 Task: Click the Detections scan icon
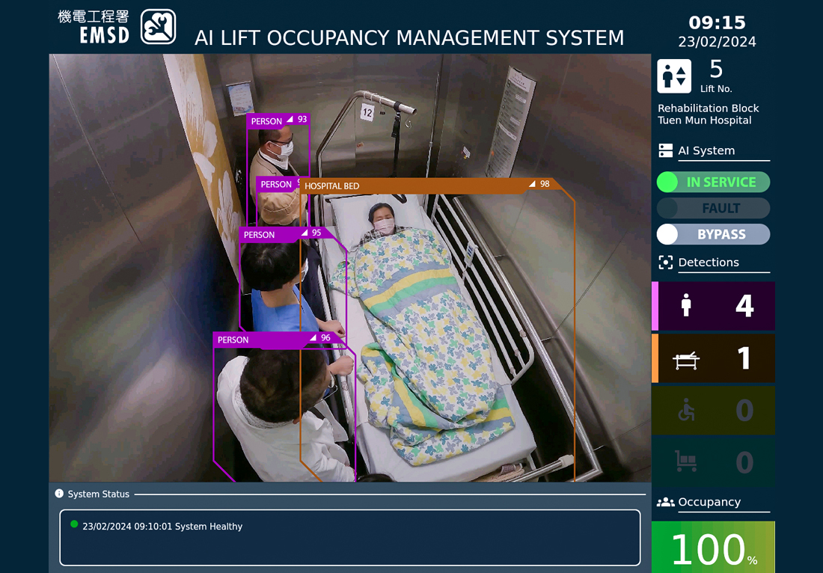tap(665, 263)
